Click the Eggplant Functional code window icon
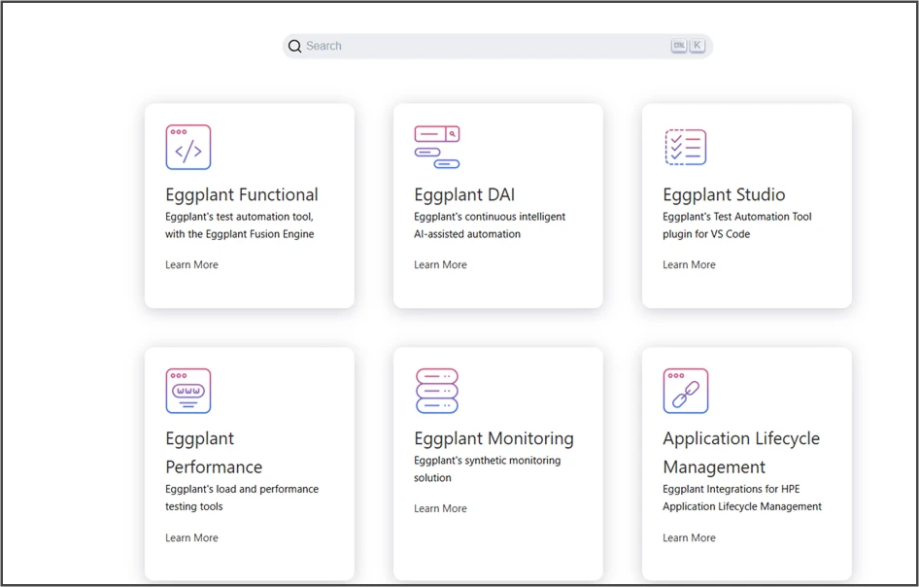The width and height of the screenshot is (919, 587). [187, 148]
